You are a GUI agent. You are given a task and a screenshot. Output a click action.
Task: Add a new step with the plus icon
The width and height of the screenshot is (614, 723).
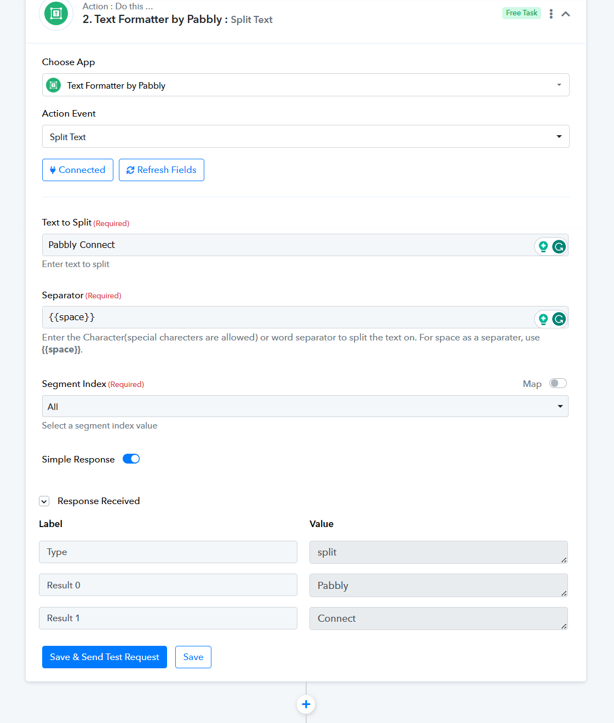(x=306, y=704)
